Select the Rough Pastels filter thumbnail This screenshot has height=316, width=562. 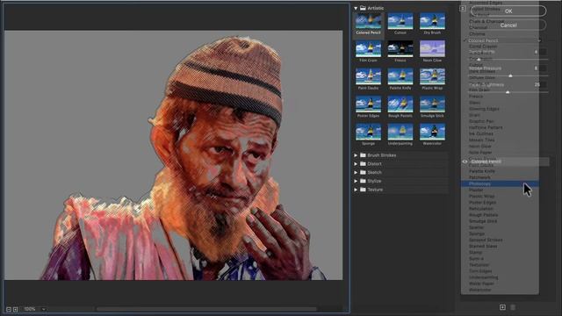click(x=400, y=104)
